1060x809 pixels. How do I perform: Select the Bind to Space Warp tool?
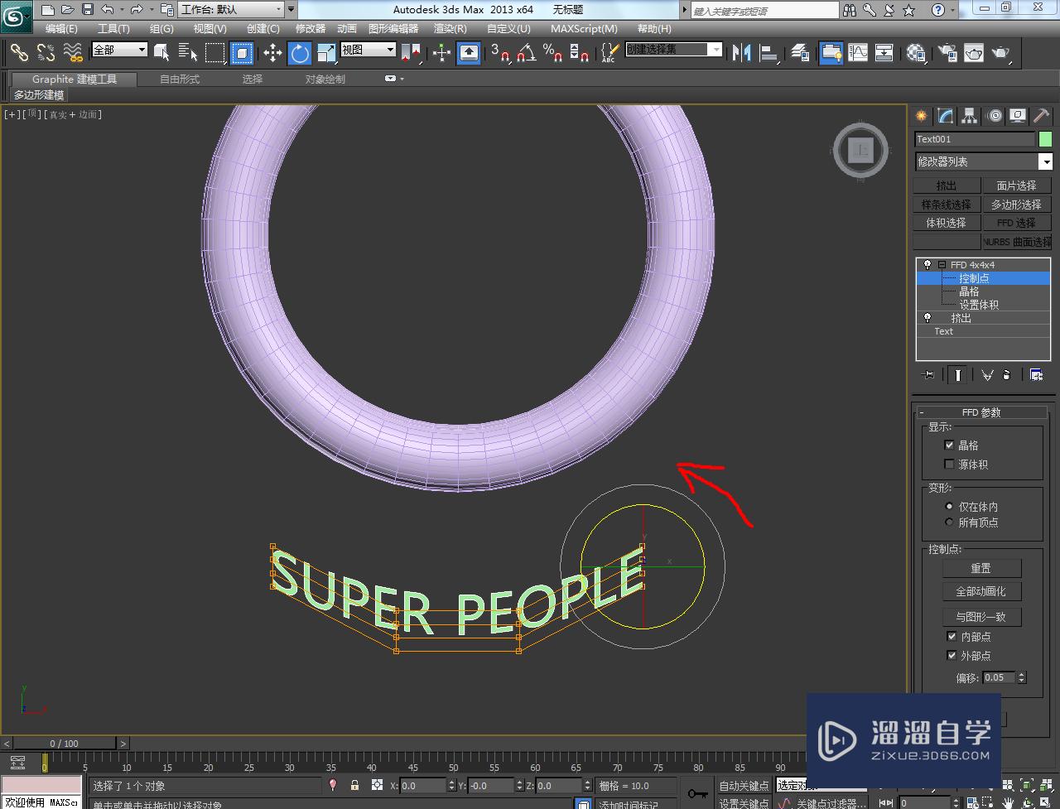[x=74, y=53]
